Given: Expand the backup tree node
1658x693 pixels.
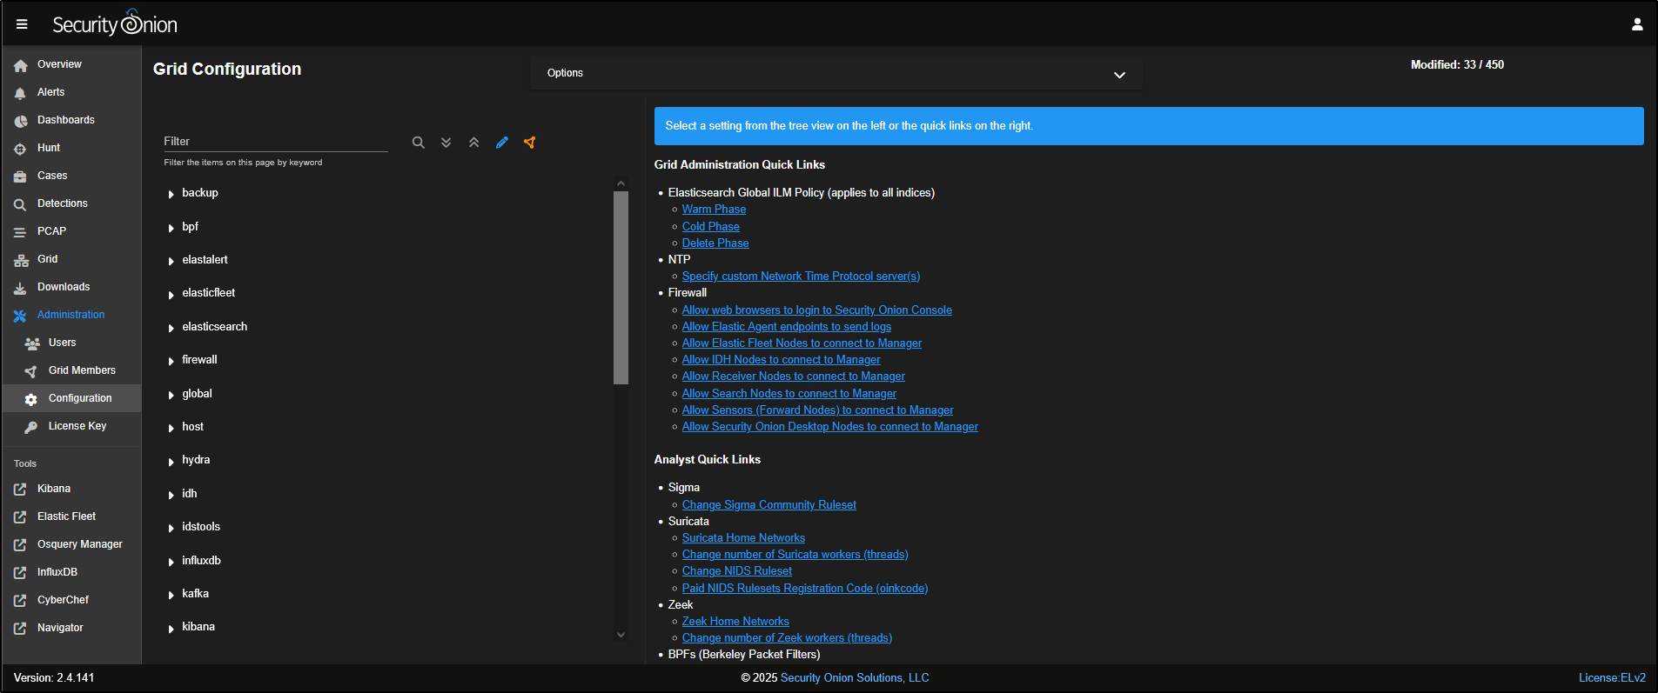Looking at the screenshot, I should click(x=171, y=194).
